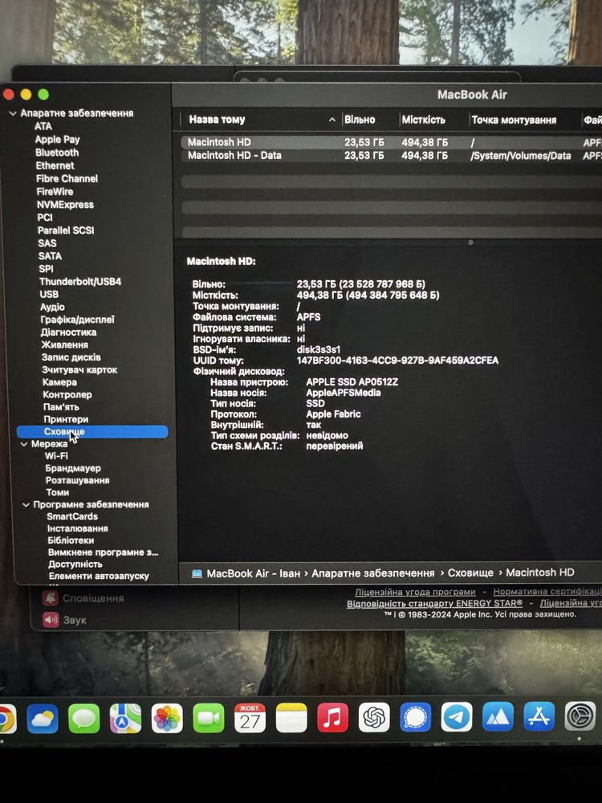602x803 pixels.
Task: Open App Store from the Dock
Action: (x=539, y=715)
